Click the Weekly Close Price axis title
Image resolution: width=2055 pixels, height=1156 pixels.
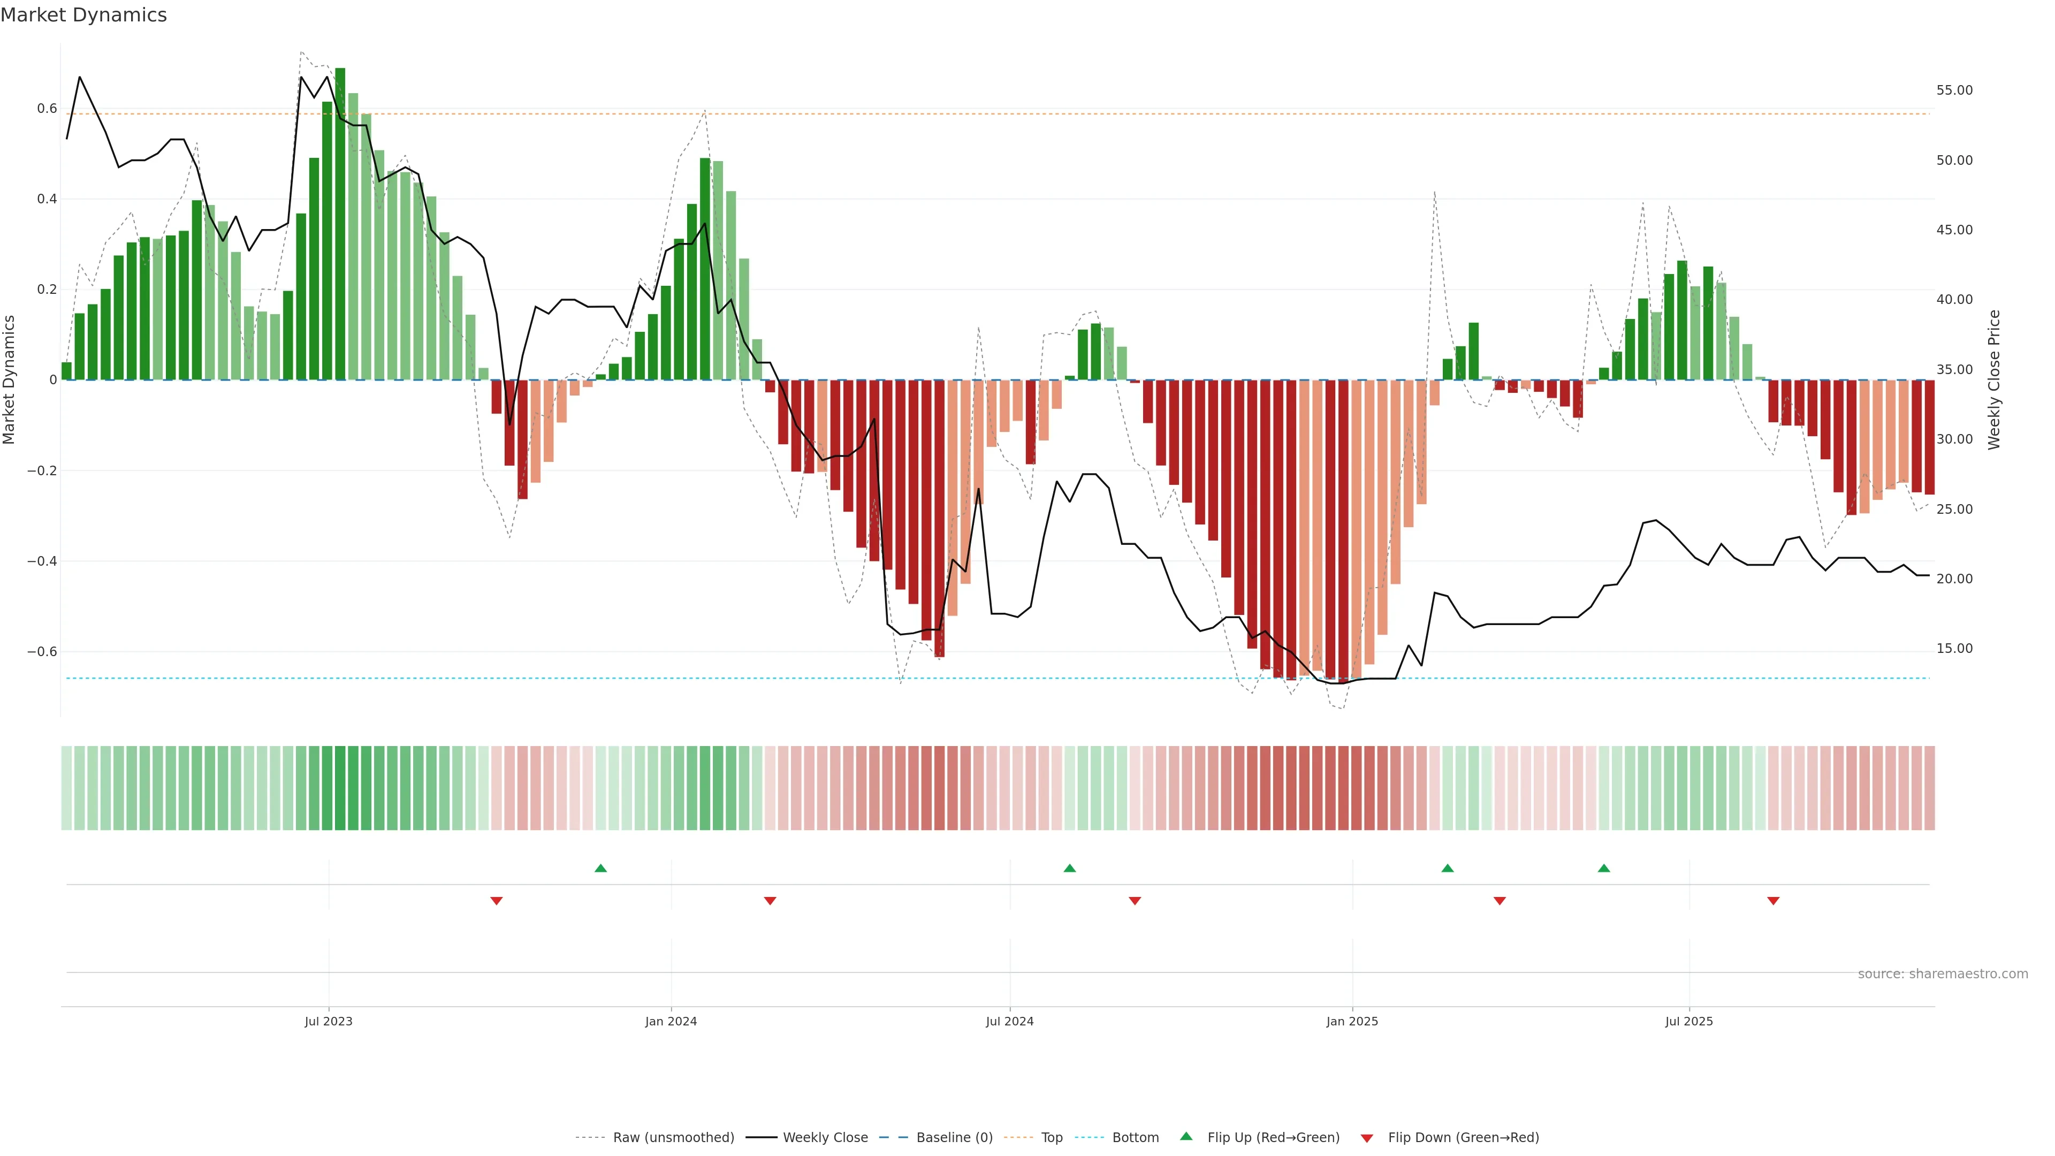click(x=1995, y=380)
